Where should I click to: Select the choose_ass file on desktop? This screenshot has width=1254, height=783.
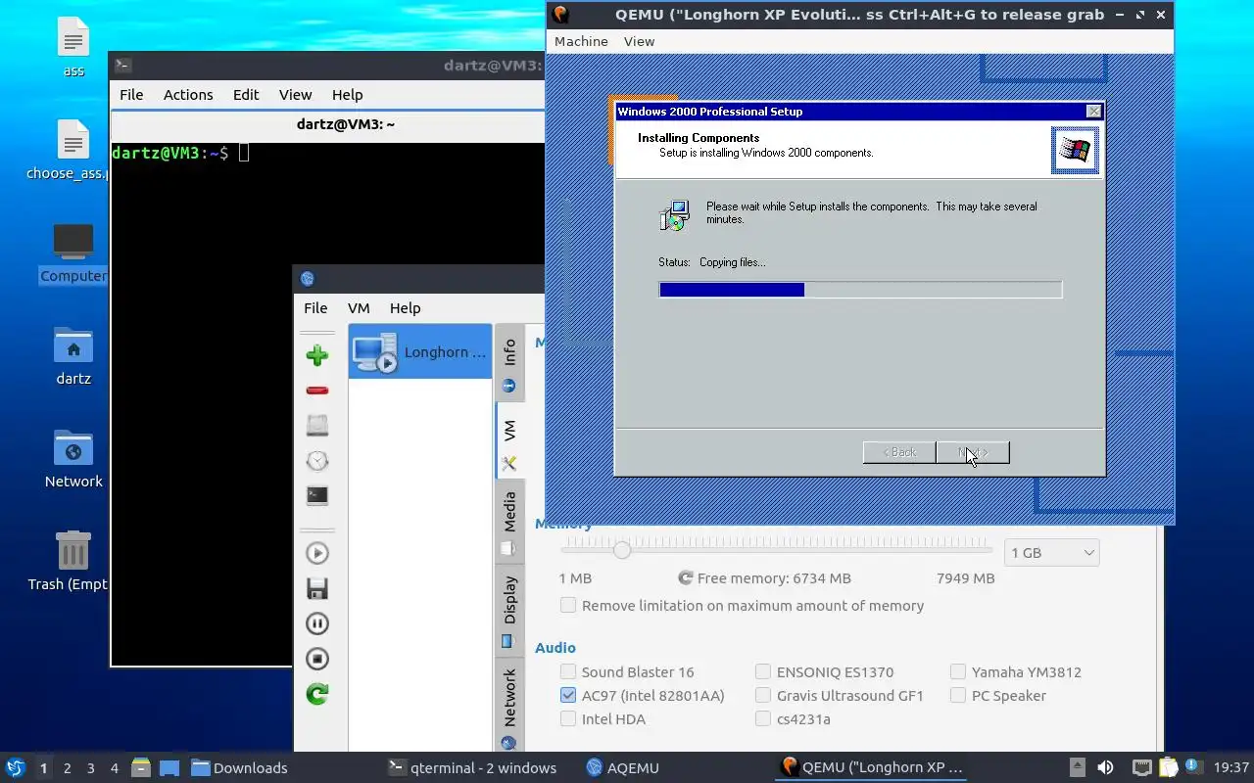(x=69, y=151)
